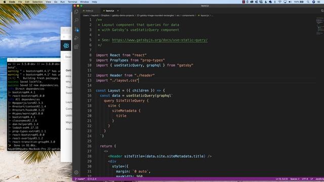Image resolution: width=324 pixels, height=182 pixels.
Task: Open the Window menu
Action: tap(85, 2)
